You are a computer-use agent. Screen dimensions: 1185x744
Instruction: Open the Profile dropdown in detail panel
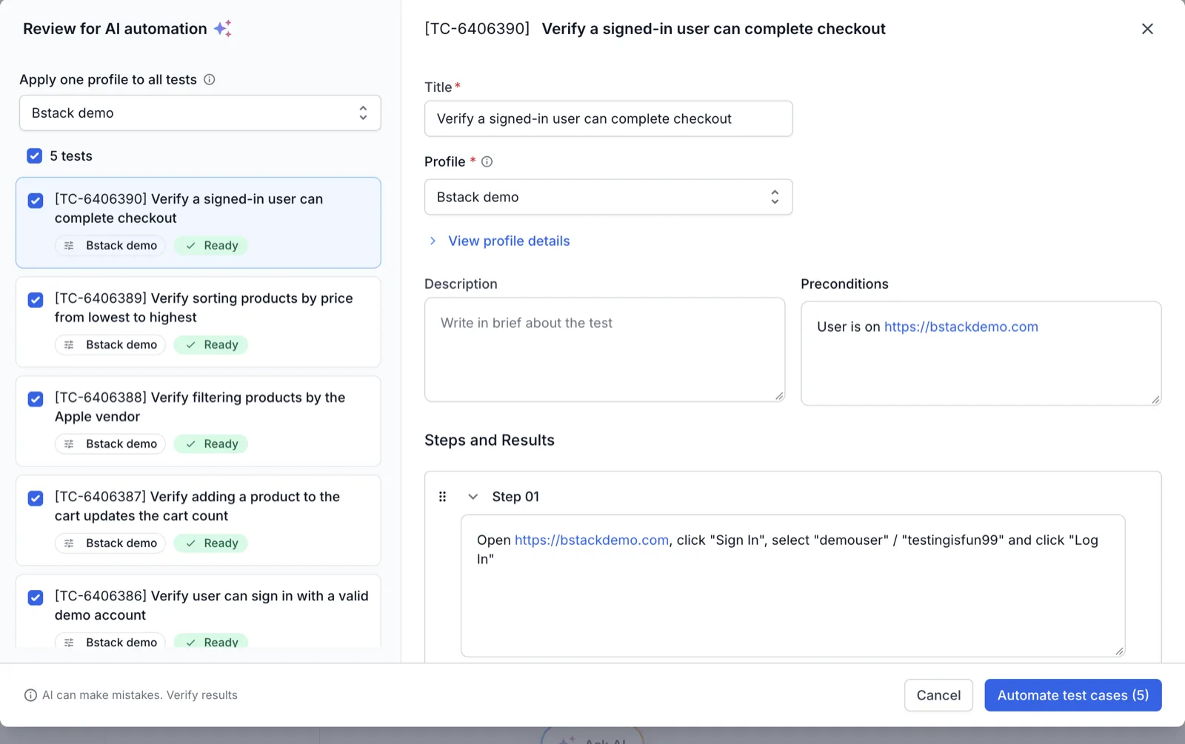(608, 197)
